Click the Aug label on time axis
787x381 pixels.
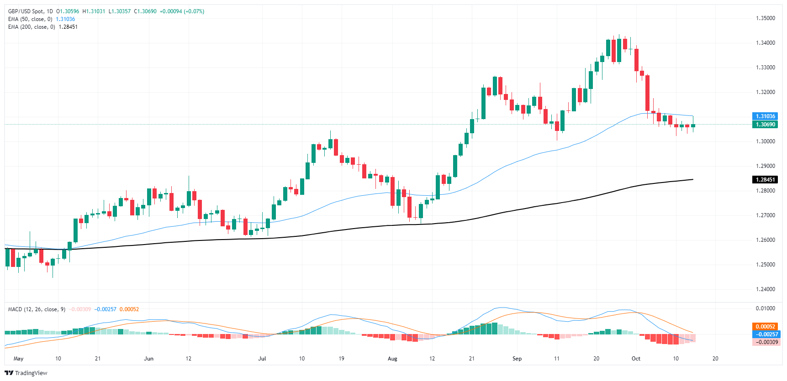[392, 359]
